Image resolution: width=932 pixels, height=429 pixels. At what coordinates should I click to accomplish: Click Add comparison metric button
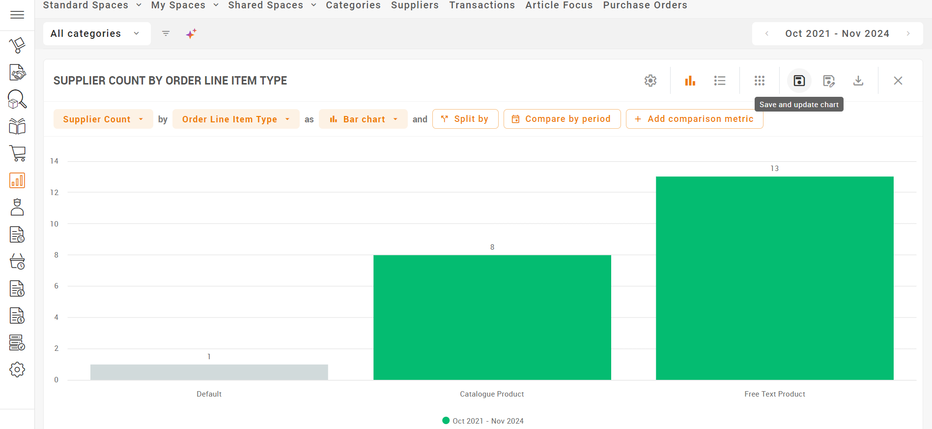tap(694, 119)
